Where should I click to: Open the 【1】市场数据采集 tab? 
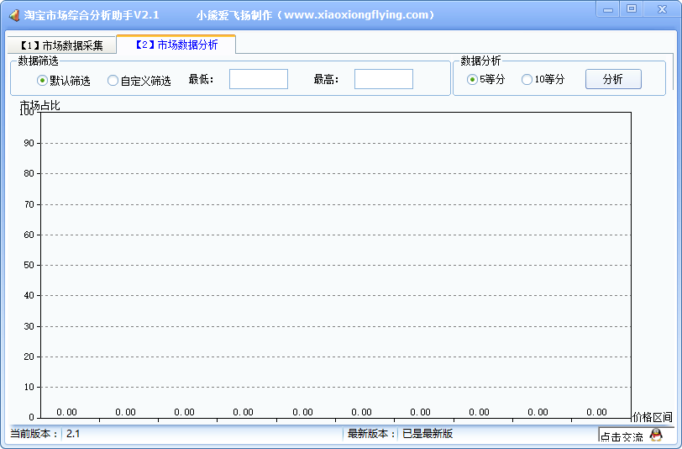61,45
